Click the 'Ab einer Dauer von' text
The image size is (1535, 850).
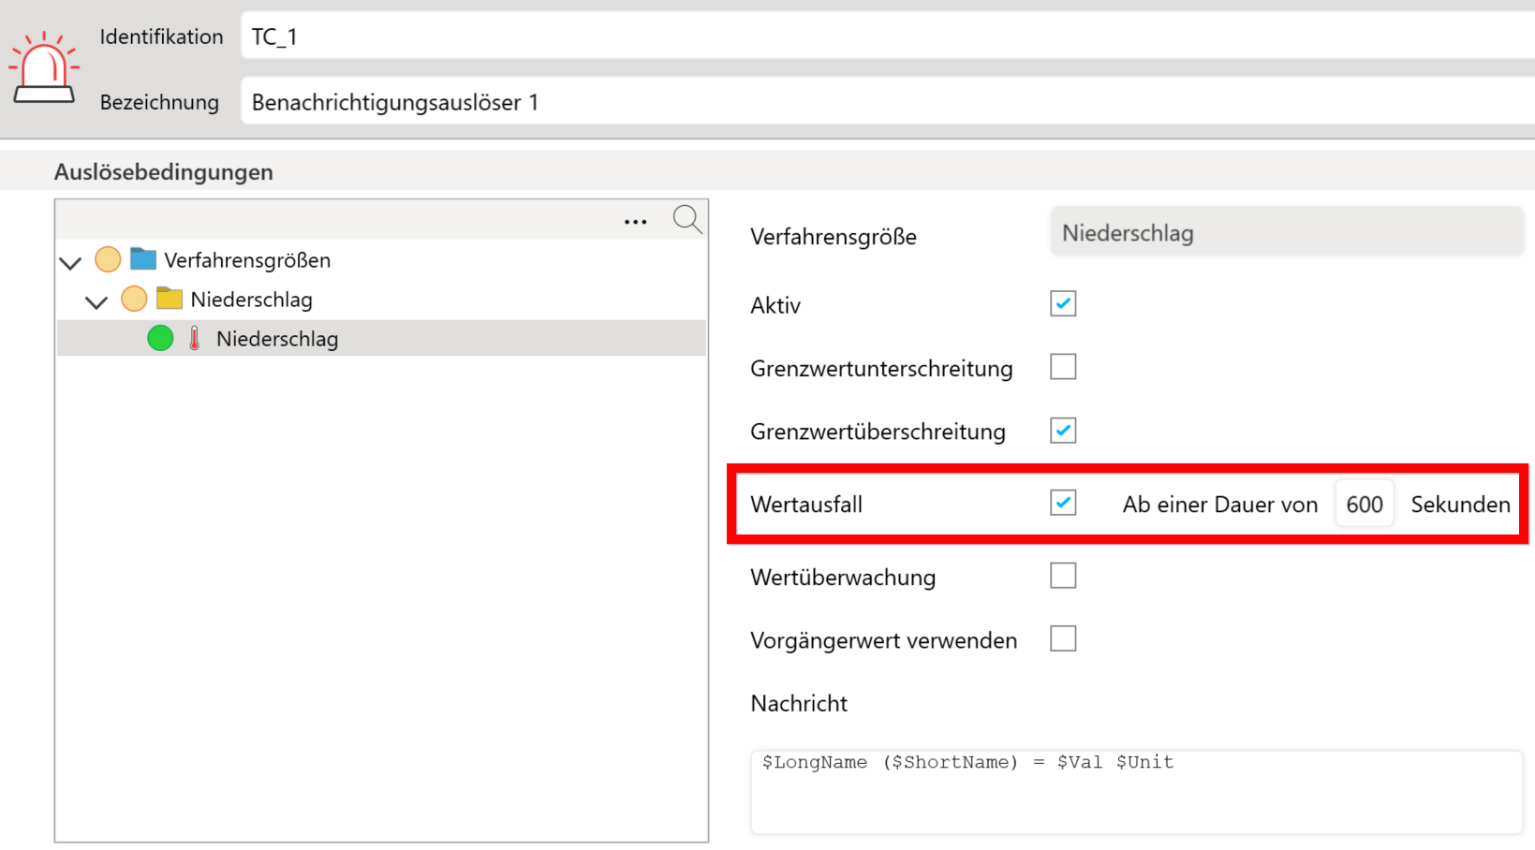pyautogui.click(x=1220, y=505)
